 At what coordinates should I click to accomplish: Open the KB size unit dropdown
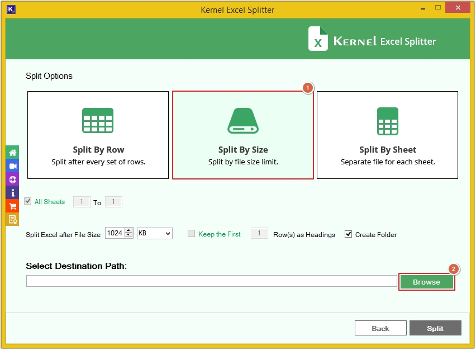[x=155, y=233]
